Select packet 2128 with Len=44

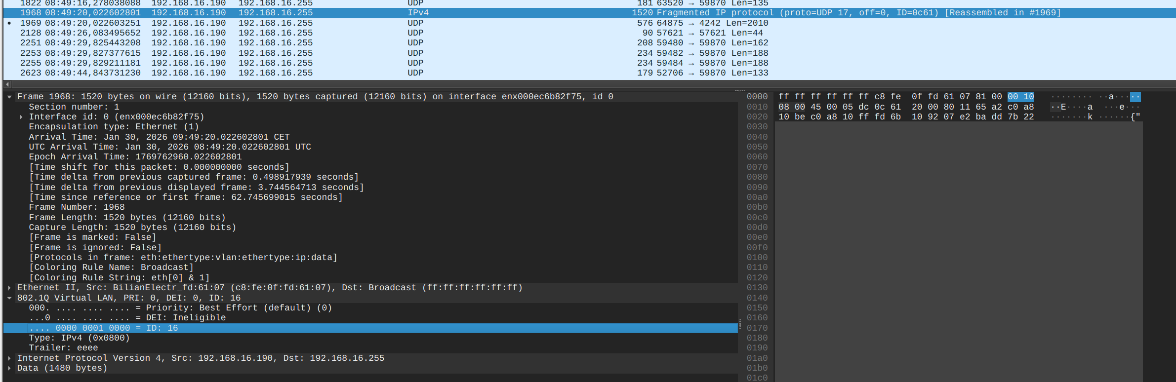(589, 33)
